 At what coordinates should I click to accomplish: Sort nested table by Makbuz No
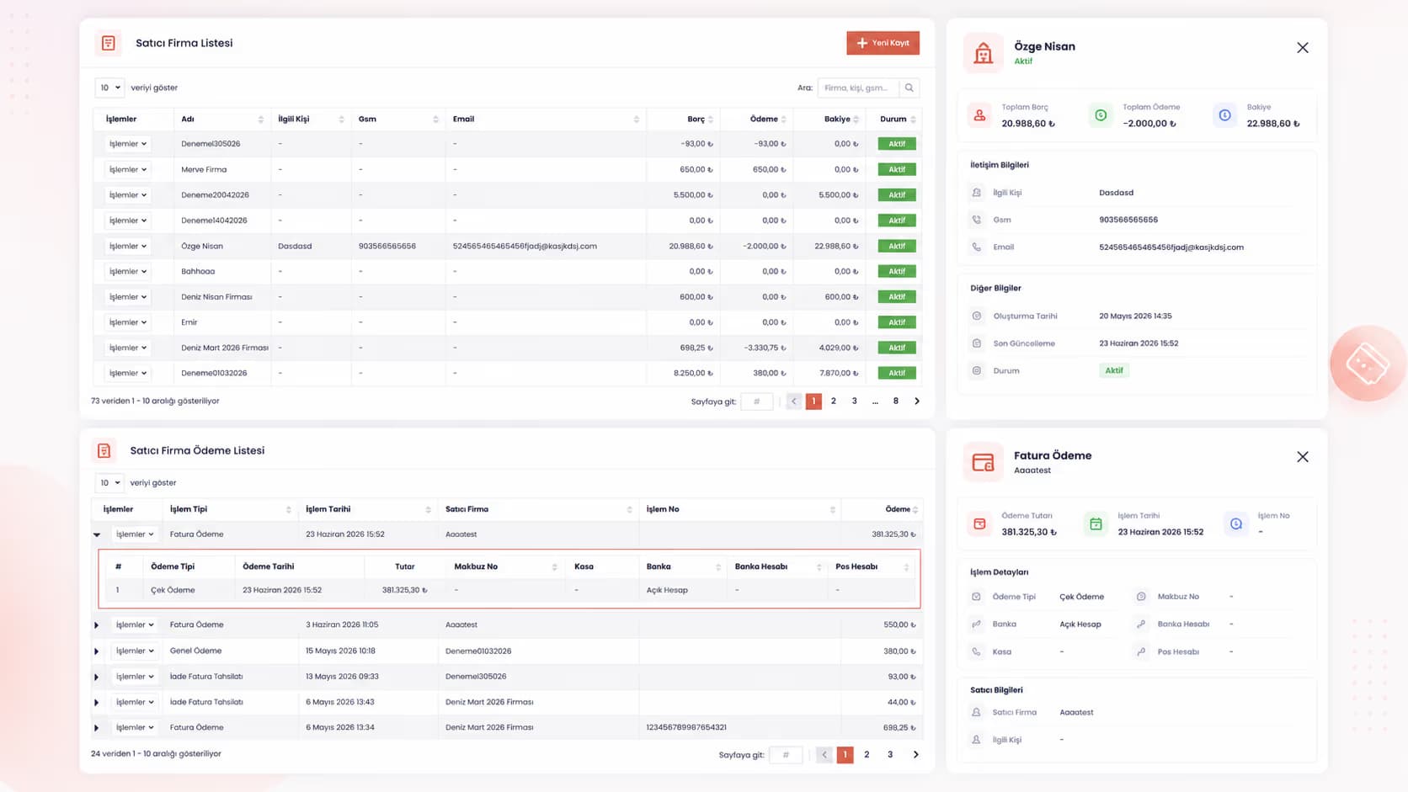[554, 566]
